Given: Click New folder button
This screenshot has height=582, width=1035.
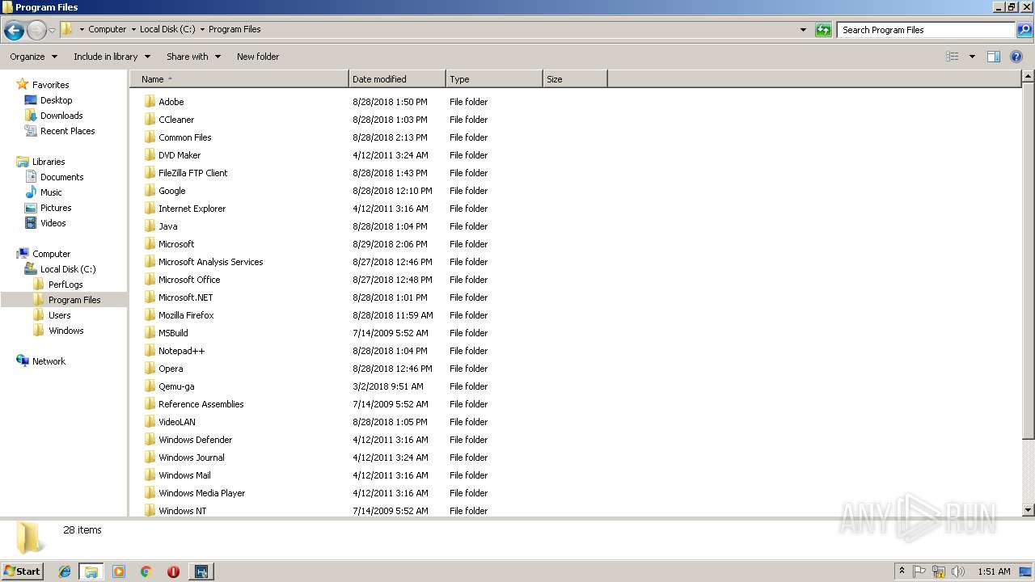Looking at the screenshot, I should point(258,57).
